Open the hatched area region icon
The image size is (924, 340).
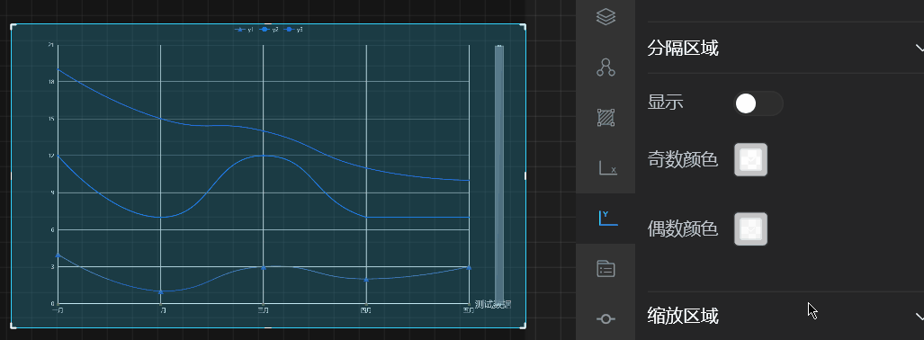tap(606, 118)
